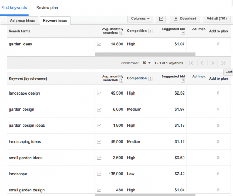Viewport: 233px width, 196px height.
Task: Add small garden ideas to plan
Action: pos(218,158)
